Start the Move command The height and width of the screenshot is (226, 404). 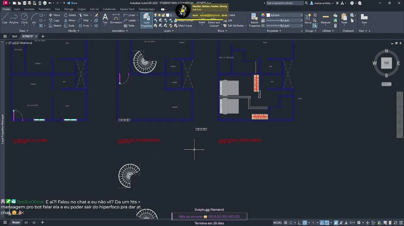click(x=54, y=15)
